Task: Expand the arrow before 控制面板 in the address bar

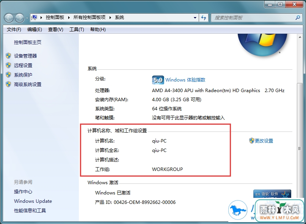Action: coord(41,17)
